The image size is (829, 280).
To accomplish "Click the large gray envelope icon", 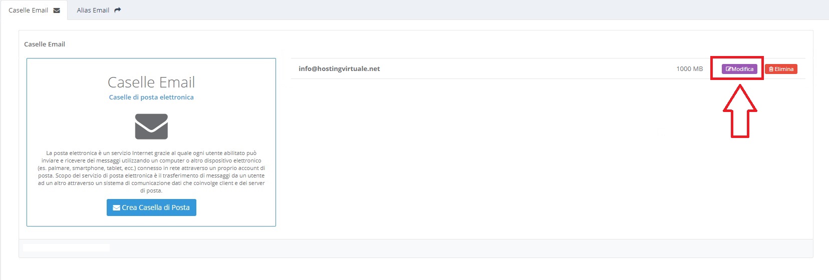I will point(151,126).
